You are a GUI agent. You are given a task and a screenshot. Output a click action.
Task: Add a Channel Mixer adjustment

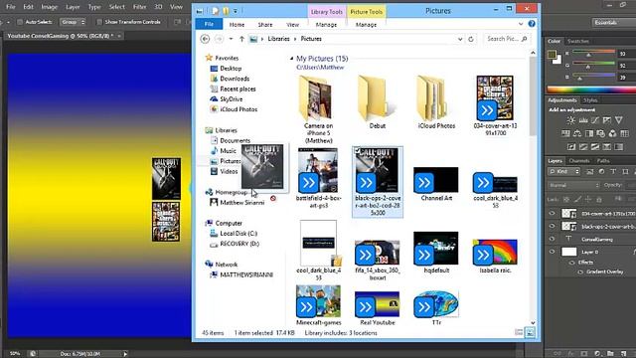pos(612,133)
